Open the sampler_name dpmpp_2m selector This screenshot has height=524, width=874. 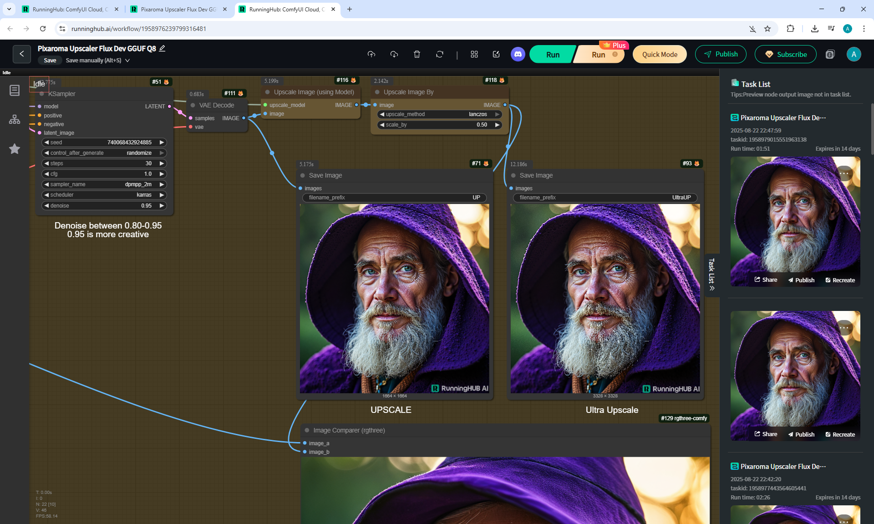104,184
